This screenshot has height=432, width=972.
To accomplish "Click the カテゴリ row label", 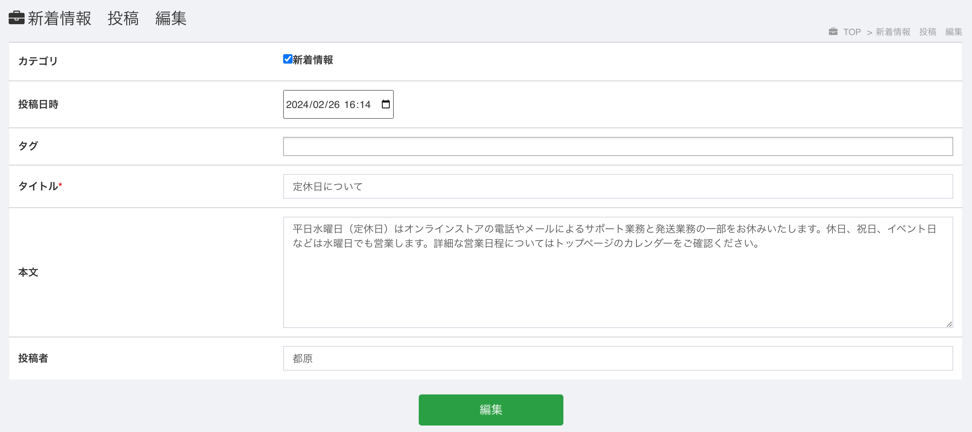I will [x=38, y=61].
